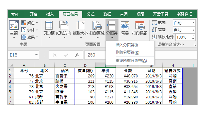Image resolution: width=207 pixels, height=115 pixels.
Task: Choose 插入分页符(I) menu item
Action: tap(130, 45)
